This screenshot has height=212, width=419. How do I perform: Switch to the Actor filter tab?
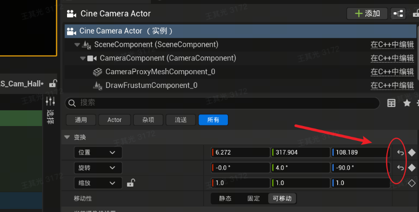[x=114, y=120]
